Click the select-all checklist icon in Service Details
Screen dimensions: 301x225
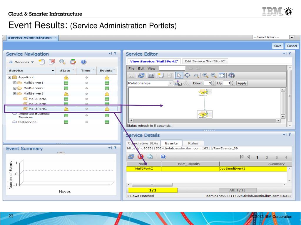150,157
